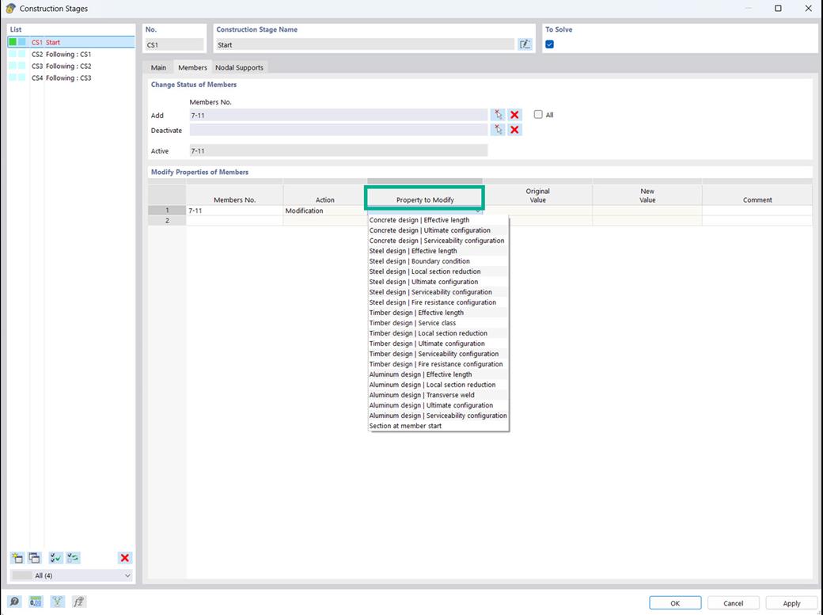Image resolution: width=823 pixels, height=615 pixels.
Task: Enable the All members checkbox
Action: (538, 115)
